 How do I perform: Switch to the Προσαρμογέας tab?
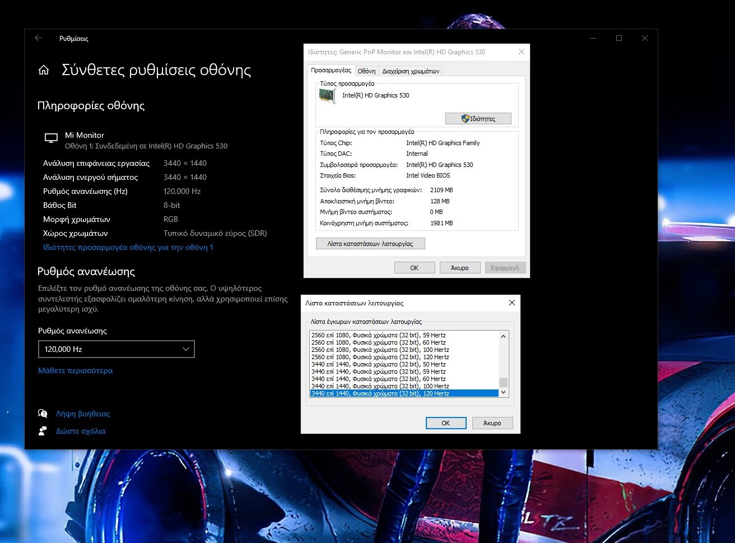(x=331, y=71)
